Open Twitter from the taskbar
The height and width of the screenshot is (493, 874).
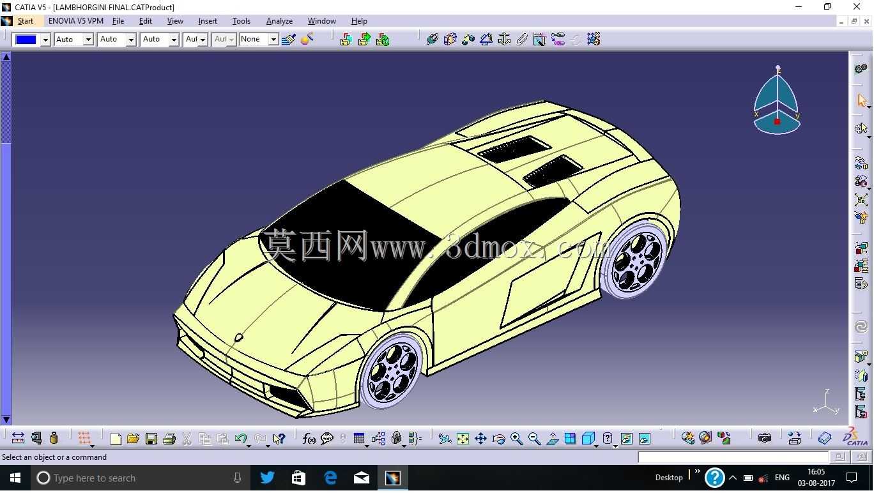coord(267,478)
